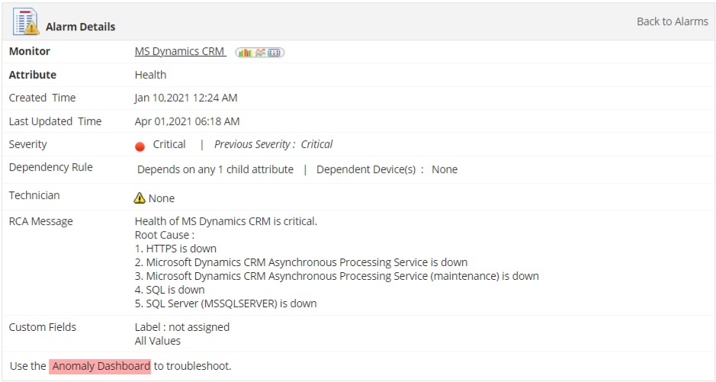Select the All Values custom field text
The width and height of the screenshot is (716, 382).
[x=158, y=341]
